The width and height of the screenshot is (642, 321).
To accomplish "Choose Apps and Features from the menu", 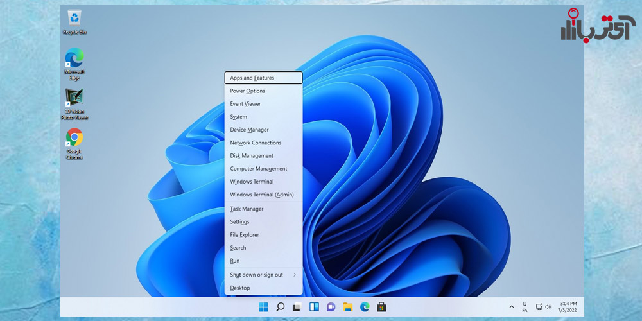I will [x=264, y=78].
